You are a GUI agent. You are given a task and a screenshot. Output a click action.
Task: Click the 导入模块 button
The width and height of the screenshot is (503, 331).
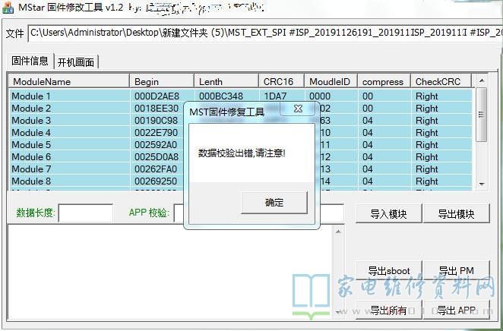(388, 214)
